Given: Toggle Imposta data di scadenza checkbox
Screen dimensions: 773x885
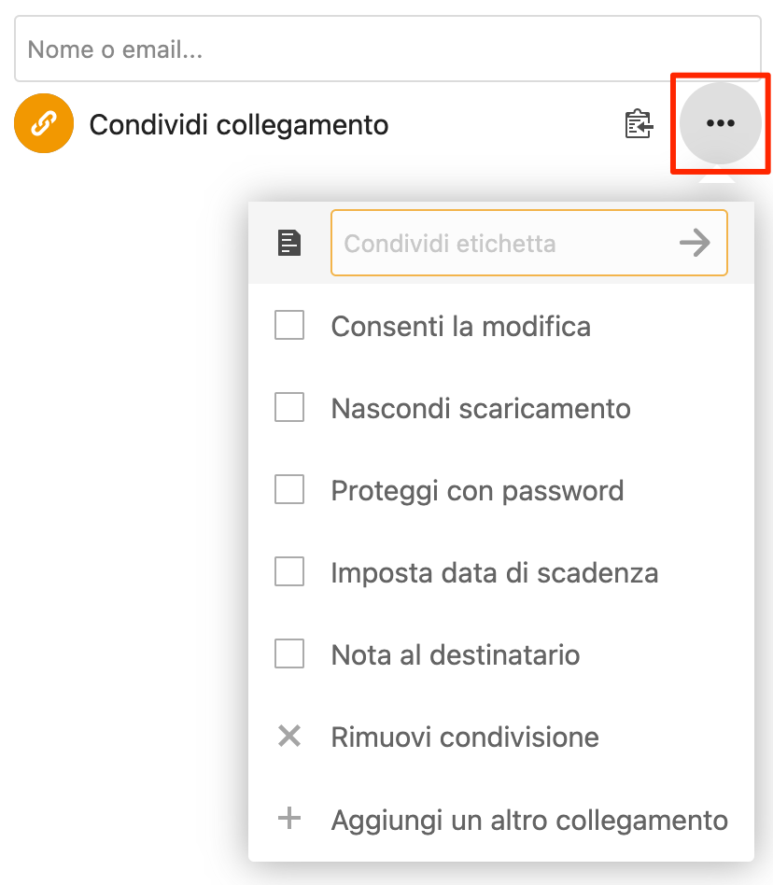Looking at the screenshot, I should point(289,571).
